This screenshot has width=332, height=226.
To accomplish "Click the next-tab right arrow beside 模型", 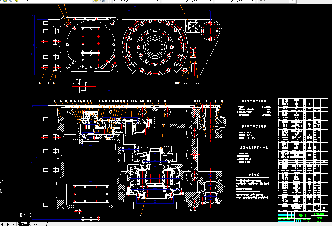I will coord(8,224).
